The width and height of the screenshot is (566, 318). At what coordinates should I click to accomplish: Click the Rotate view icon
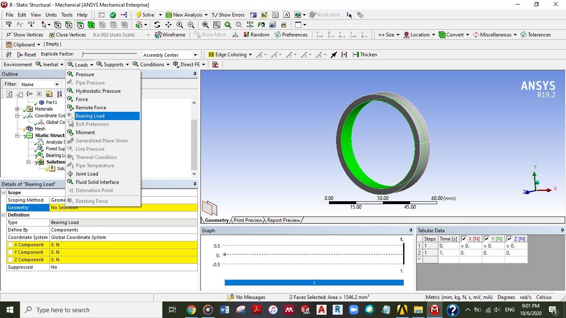click(x=157, y=25)
